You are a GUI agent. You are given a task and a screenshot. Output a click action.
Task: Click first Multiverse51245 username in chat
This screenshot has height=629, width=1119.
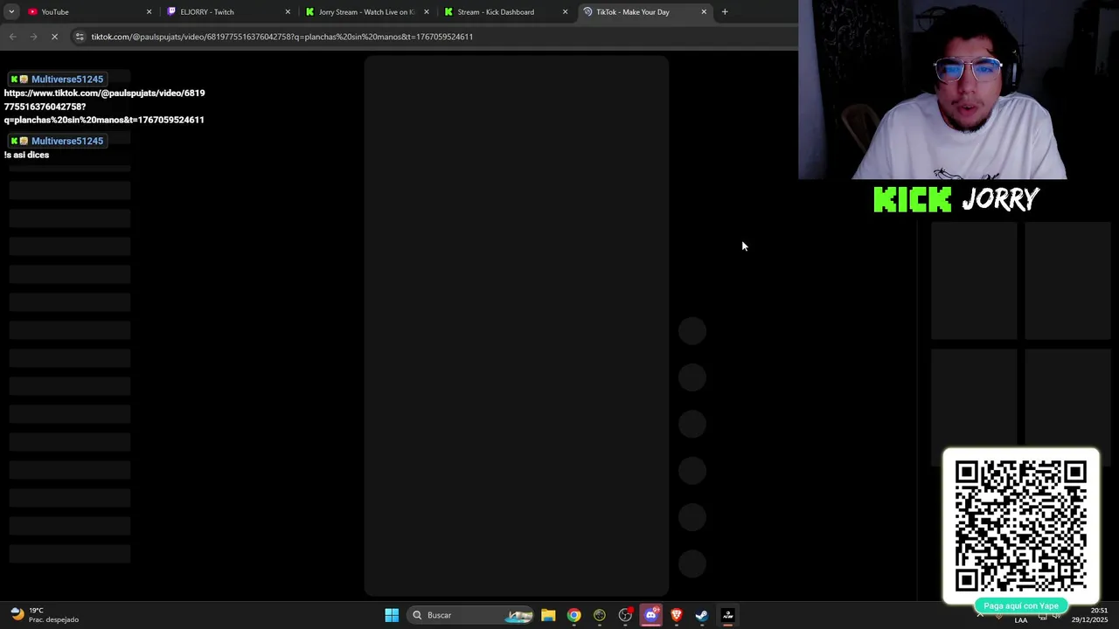(67, 79)
